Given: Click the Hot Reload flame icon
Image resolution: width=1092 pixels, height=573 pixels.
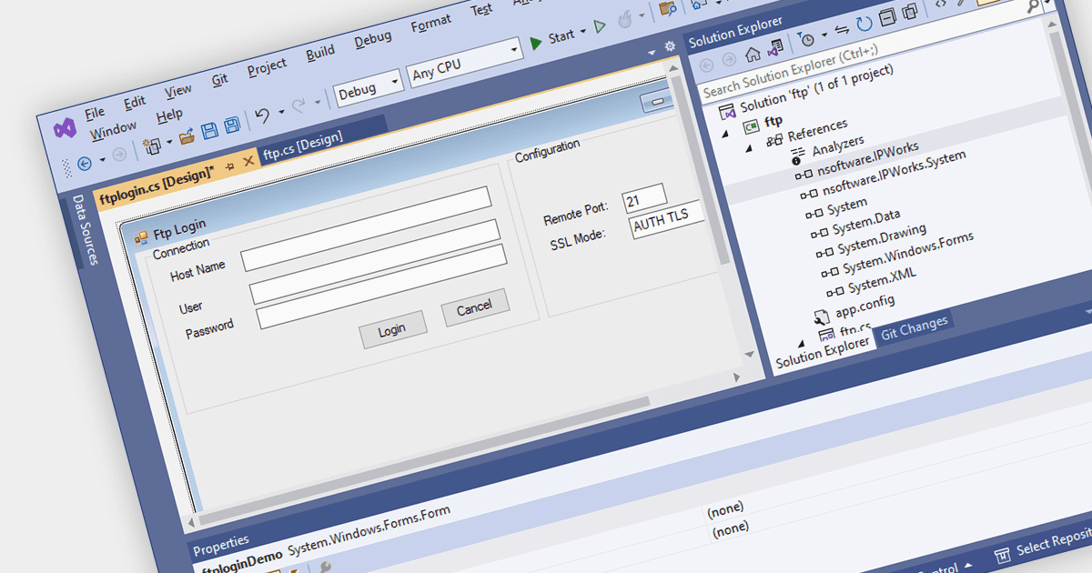Looking at the screenshot, I should point(626,20).
